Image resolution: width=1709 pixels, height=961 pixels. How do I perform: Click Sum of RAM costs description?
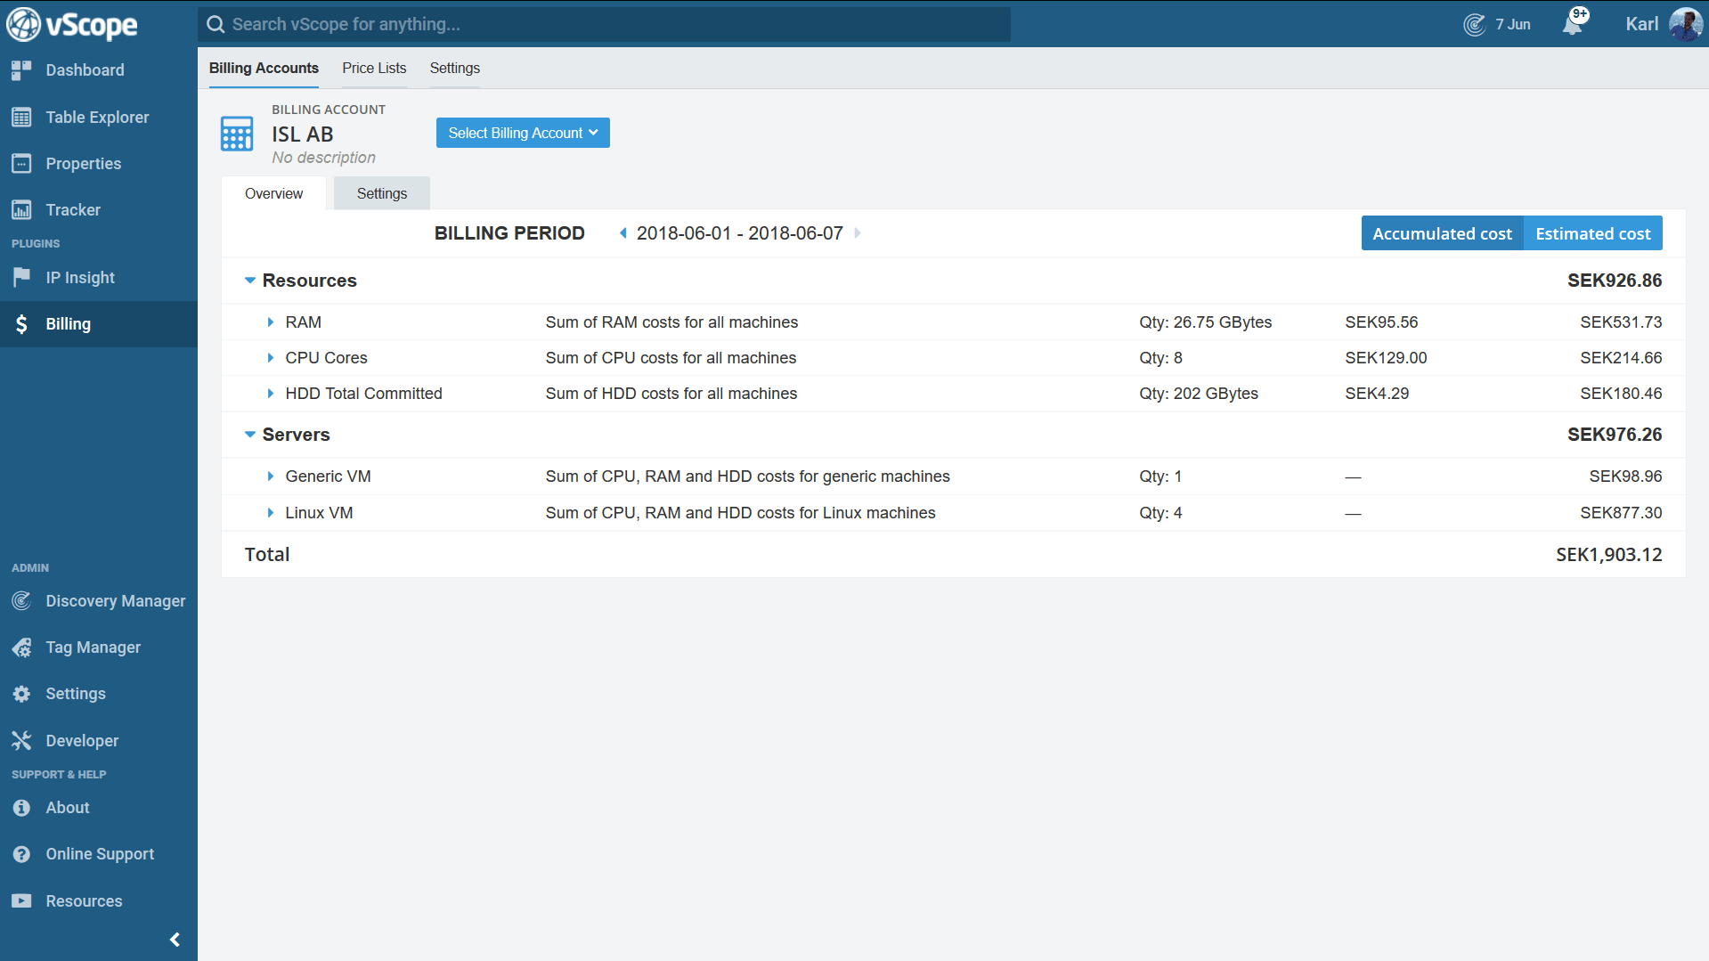[671, 322]
